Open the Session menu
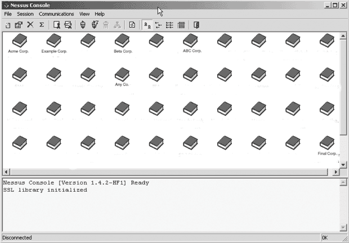Viewport: 349px width, 243px height. 25,13
